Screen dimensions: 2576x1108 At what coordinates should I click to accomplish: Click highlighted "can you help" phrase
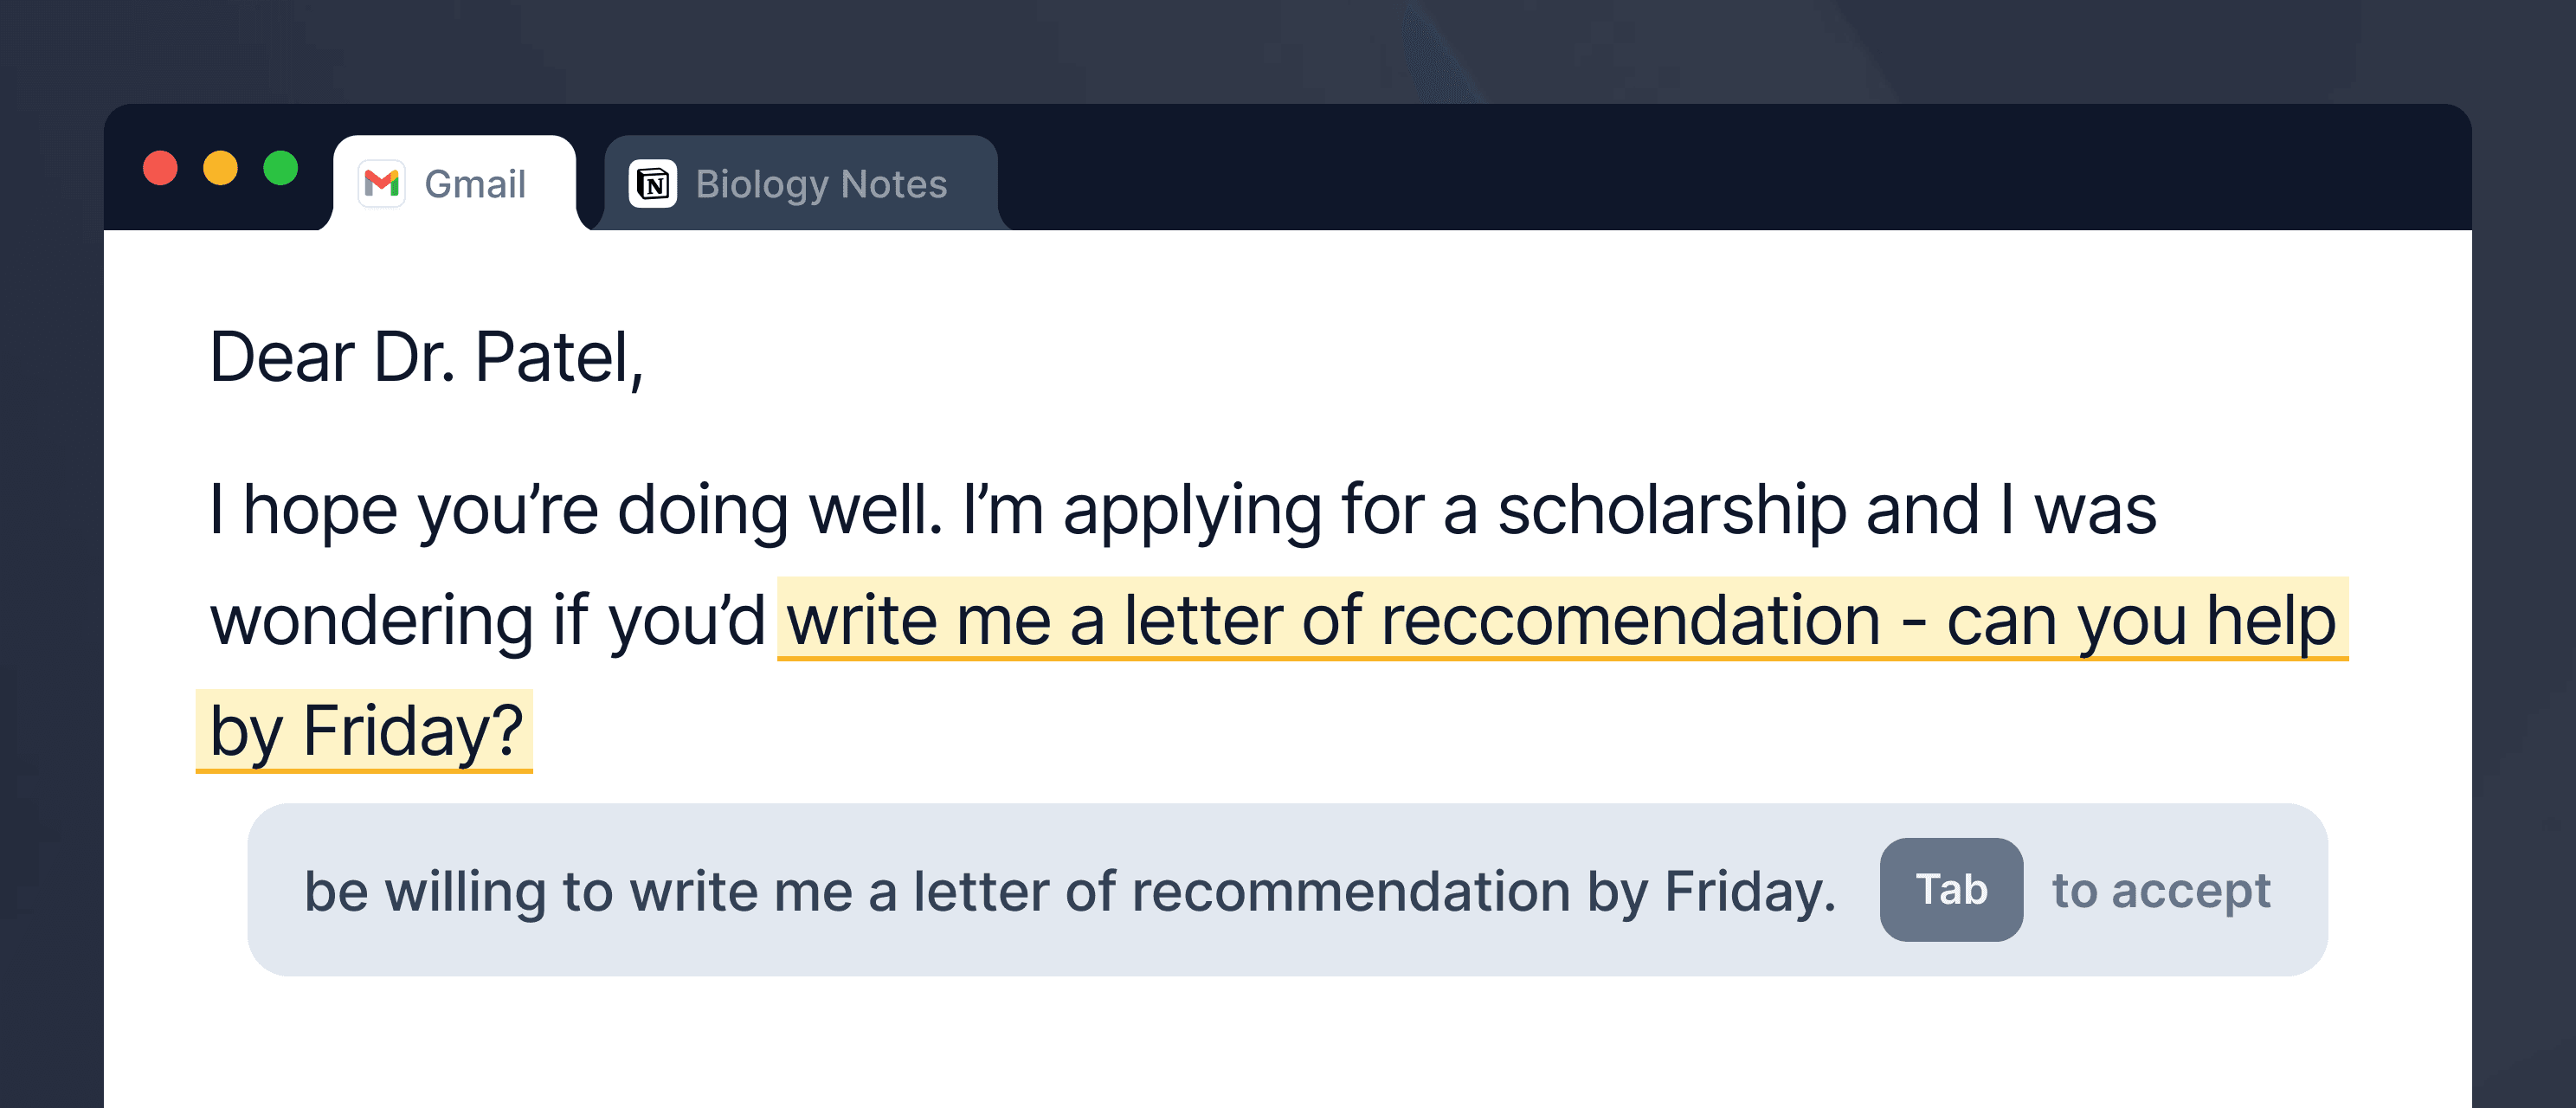[x=2140, y=621]
